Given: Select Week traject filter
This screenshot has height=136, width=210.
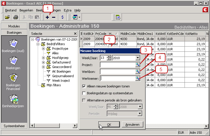Looking at the screenshot, I should (x=61, y=81).
